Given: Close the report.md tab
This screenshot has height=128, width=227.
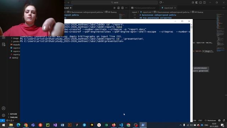Looking at the screenshot, I should click(175, 8).
